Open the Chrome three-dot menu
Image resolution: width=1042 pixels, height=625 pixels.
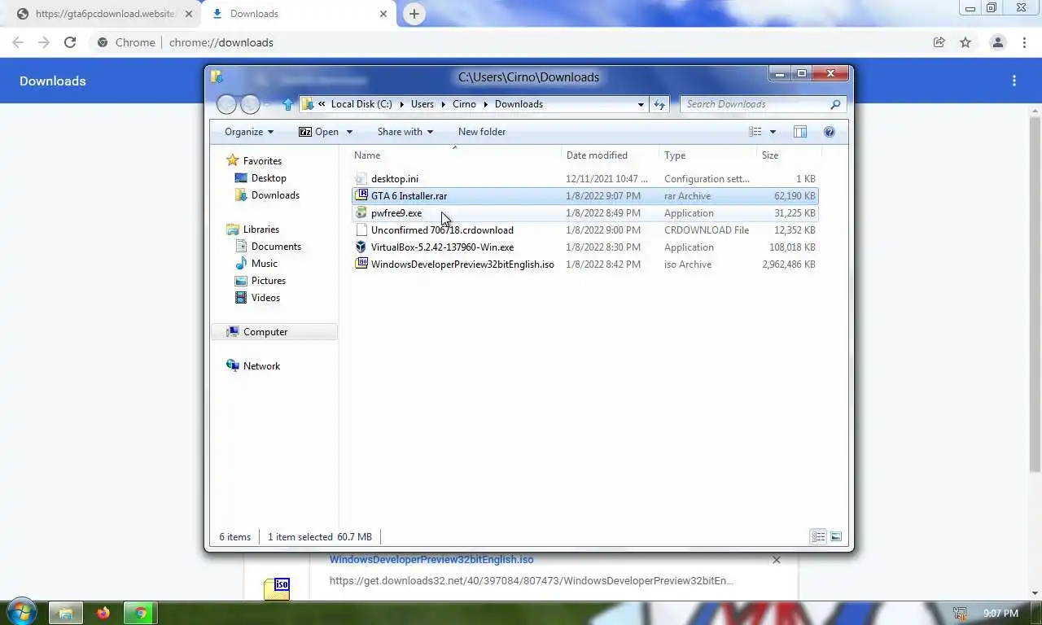pos(1024,42)
